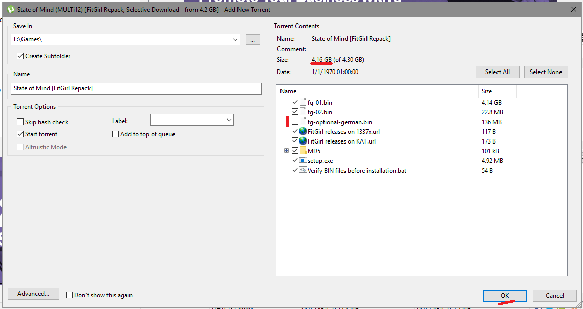Viewport: 583px width, 309px height.
Task: Select fg-optional-german.bin file name
Action: [x=340, y=122]
